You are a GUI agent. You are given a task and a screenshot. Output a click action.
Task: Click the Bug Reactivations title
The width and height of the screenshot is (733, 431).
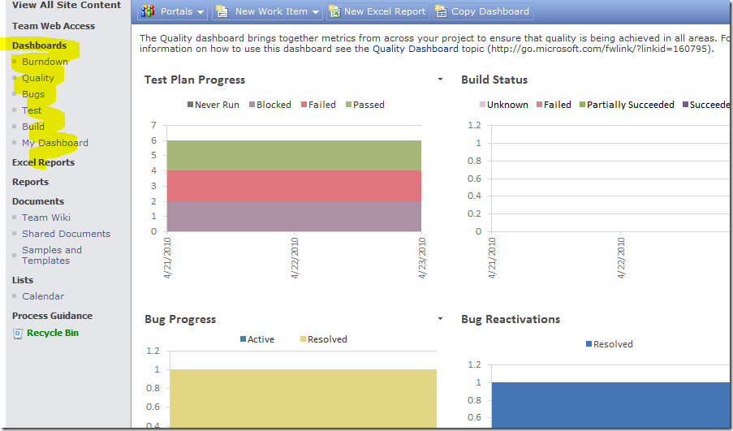[511, 319]
